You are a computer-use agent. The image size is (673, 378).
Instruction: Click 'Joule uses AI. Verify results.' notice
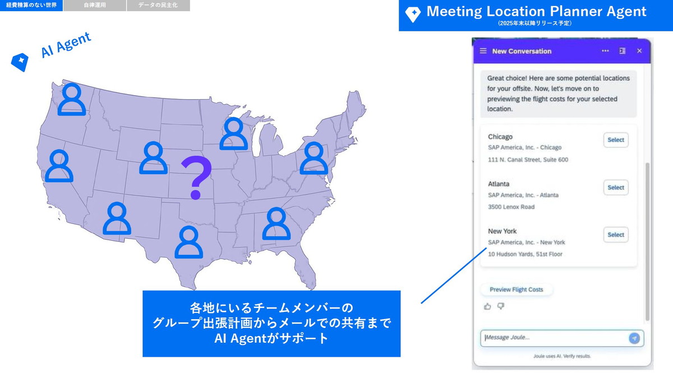561,356
